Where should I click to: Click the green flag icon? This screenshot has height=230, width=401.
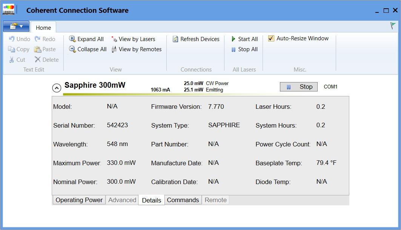(x=393, y=26)
